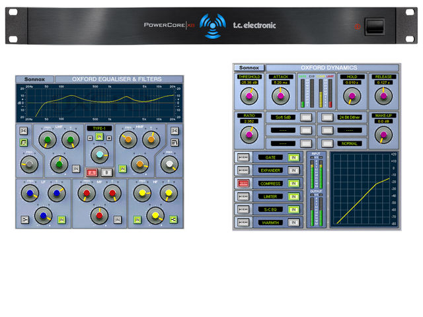Toggle the EXPANDER section IN button
This screenshot has width=423, height=317.
[x=293, y=170]
